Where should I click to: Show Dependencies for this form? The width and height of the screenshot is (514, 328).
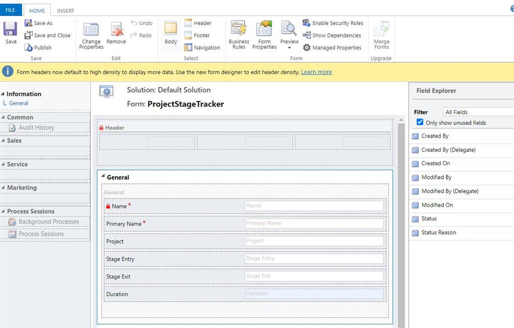[x=307, y=35]
